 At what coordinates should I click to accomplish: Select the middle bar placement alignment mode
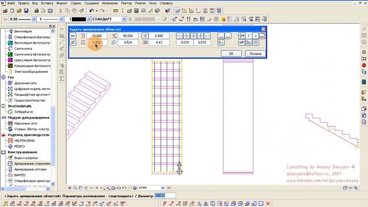[193, 36]
